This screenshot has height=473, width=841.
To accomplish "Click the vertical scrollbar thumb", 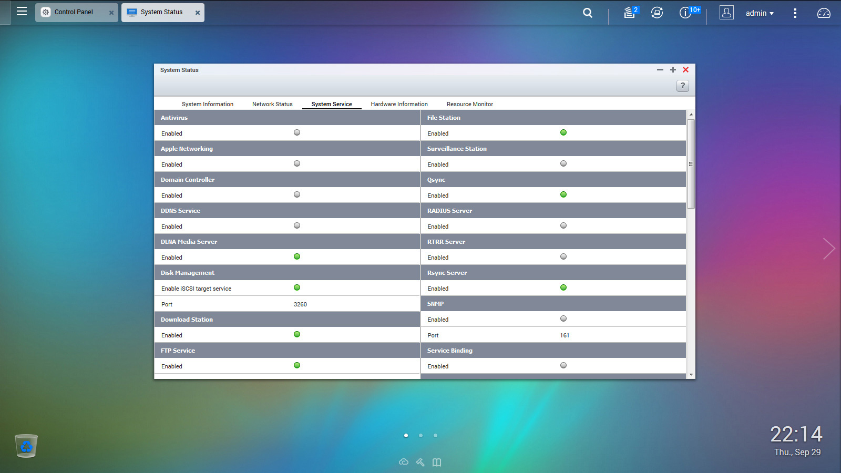I will [691, 164].
